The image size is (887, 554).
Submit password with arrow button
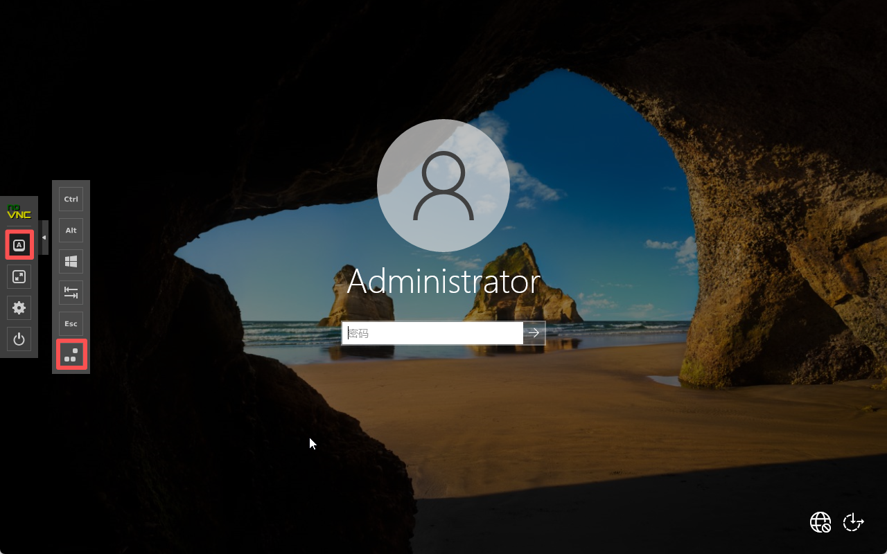tap(534, 333)
